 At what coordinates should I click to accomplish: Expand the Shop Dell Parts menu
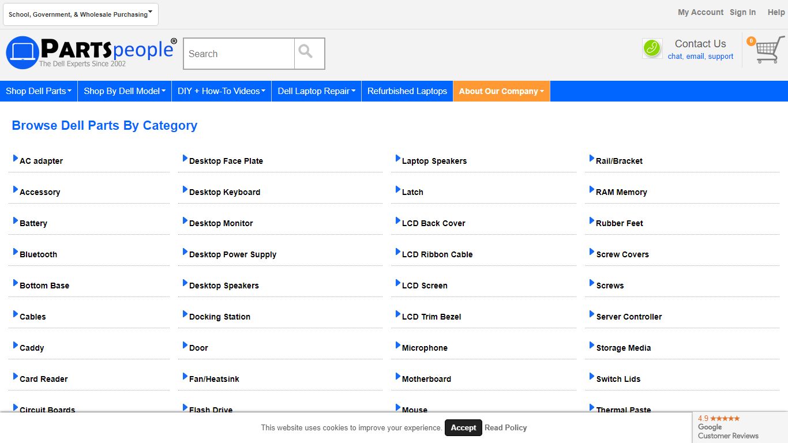pos(39,91)
